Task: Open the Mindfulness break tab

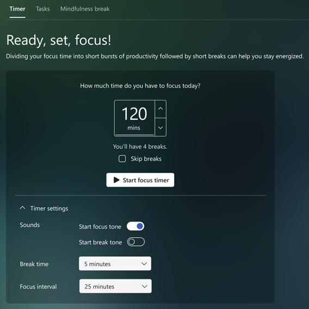Action: tap(85, 9)
